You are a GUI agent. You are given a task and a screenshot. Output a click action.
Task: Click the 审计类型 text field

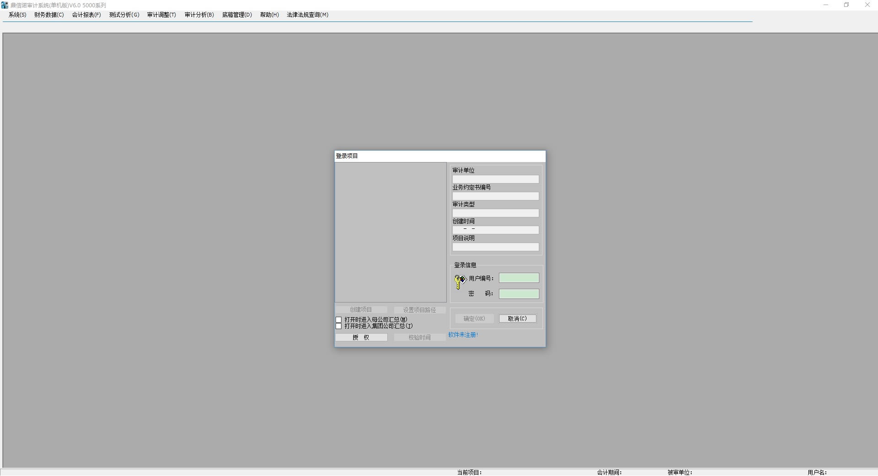pos(496,213)
